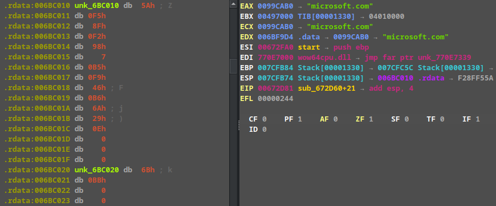Click byte value 0F5h
The height and width of the screenshot is (206, 496).
tap(97, 16)
